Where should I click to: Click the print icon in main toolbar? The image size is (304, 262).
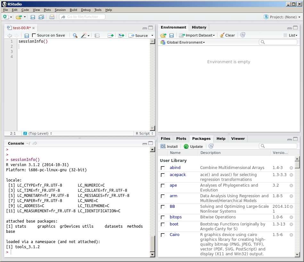coord(52,17)
